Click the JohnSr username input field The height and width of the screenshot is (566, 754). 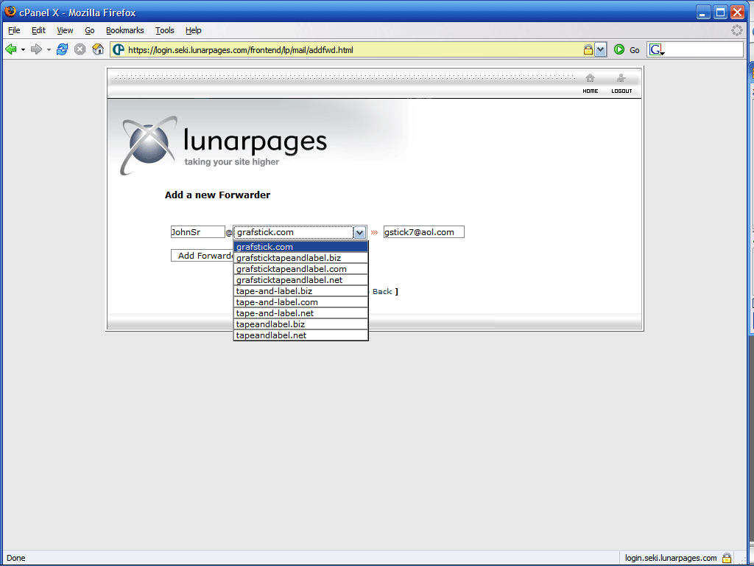(197, 232)
